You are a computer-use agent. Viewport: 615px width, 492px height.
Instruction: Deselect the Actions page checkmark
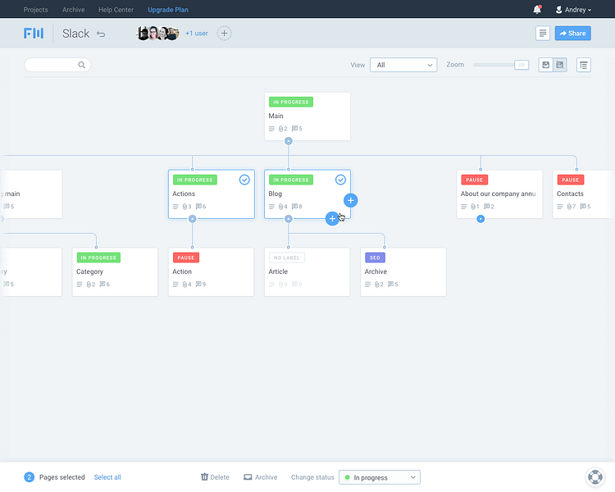pyautogui.click(x=244, y=180)
